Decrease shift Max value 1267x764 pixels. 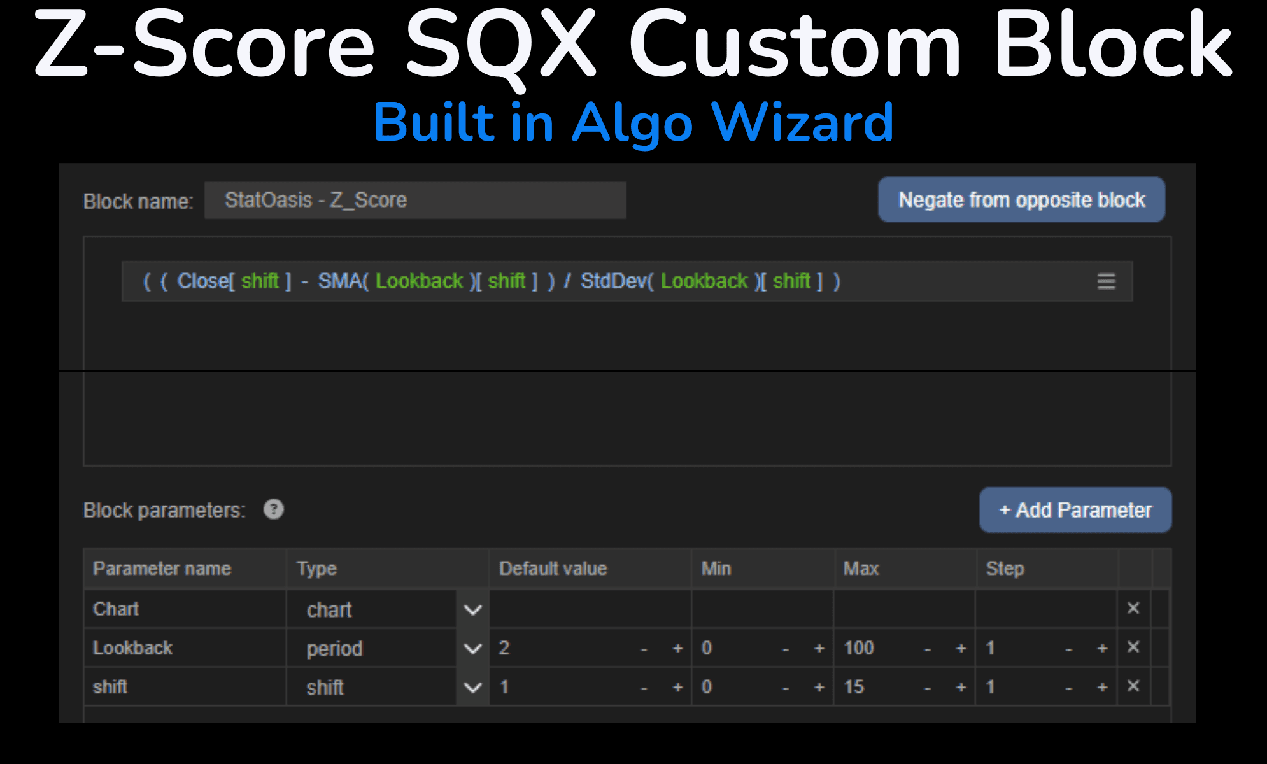coord(928,687)
